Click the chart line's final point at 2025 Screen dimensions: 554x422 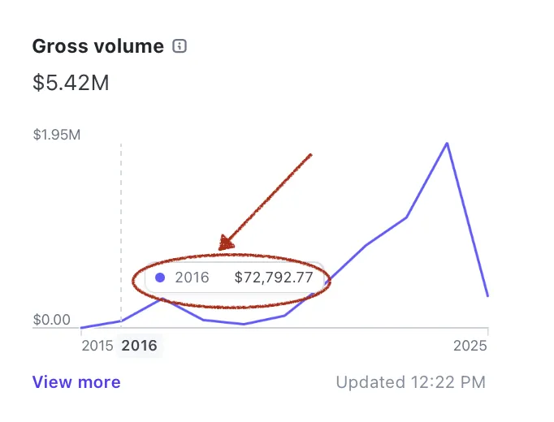click(487, 295)
